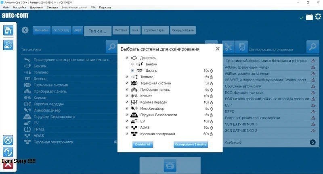Start scan with Сканирование 3 минуты button
The image size is (323, 174).
coord(191,145)
